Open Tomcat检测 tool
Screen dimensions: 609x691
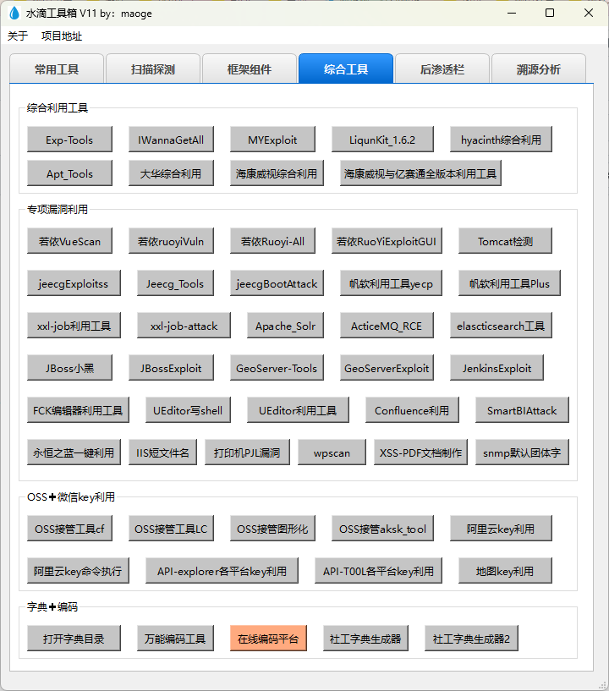pyautogui.click(x=506, y=241)
